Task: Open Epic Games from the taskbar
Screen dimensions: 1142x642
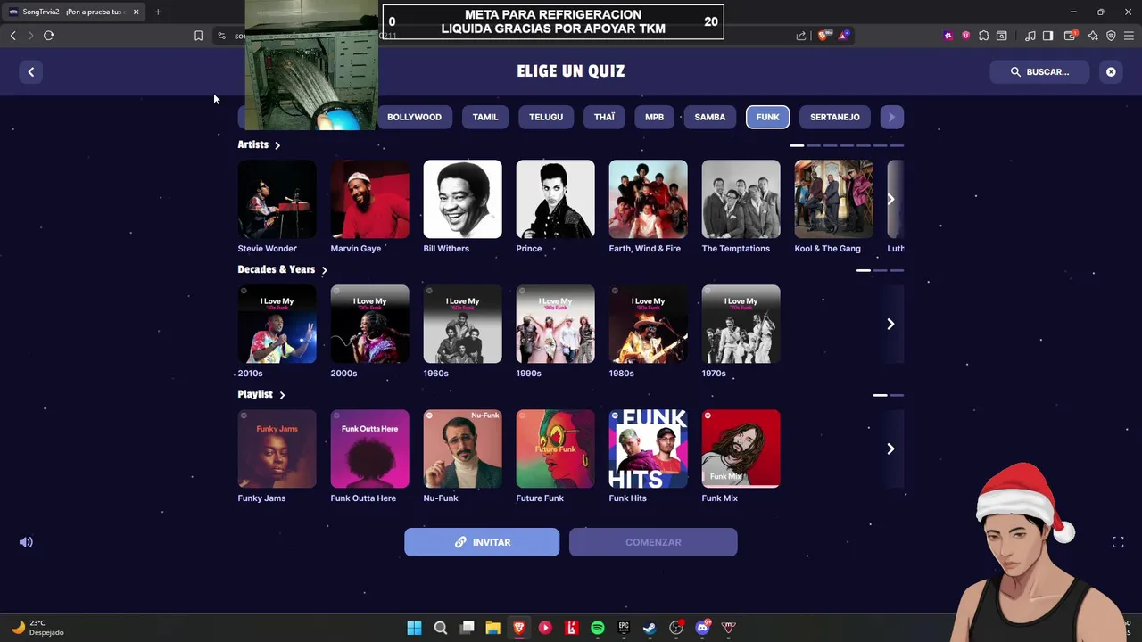Action: point(624,628)
